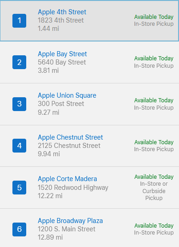Click the blue number 2 marker
This screenshot has height=247, width=179.
pos(19,62)
